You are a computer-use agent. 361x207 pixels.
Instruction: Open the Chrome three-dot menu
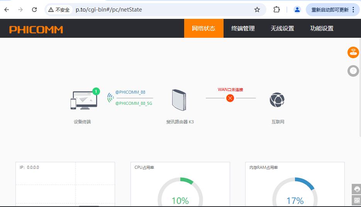tap(353, 10)
